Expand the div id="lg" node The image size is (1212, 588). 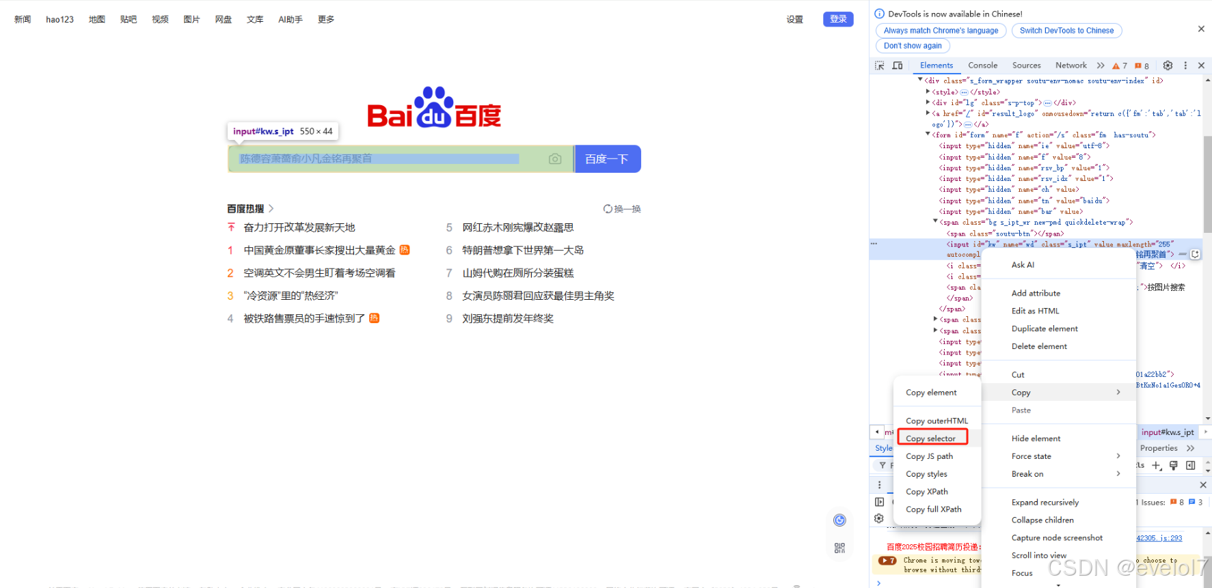(x=928, y=102)
